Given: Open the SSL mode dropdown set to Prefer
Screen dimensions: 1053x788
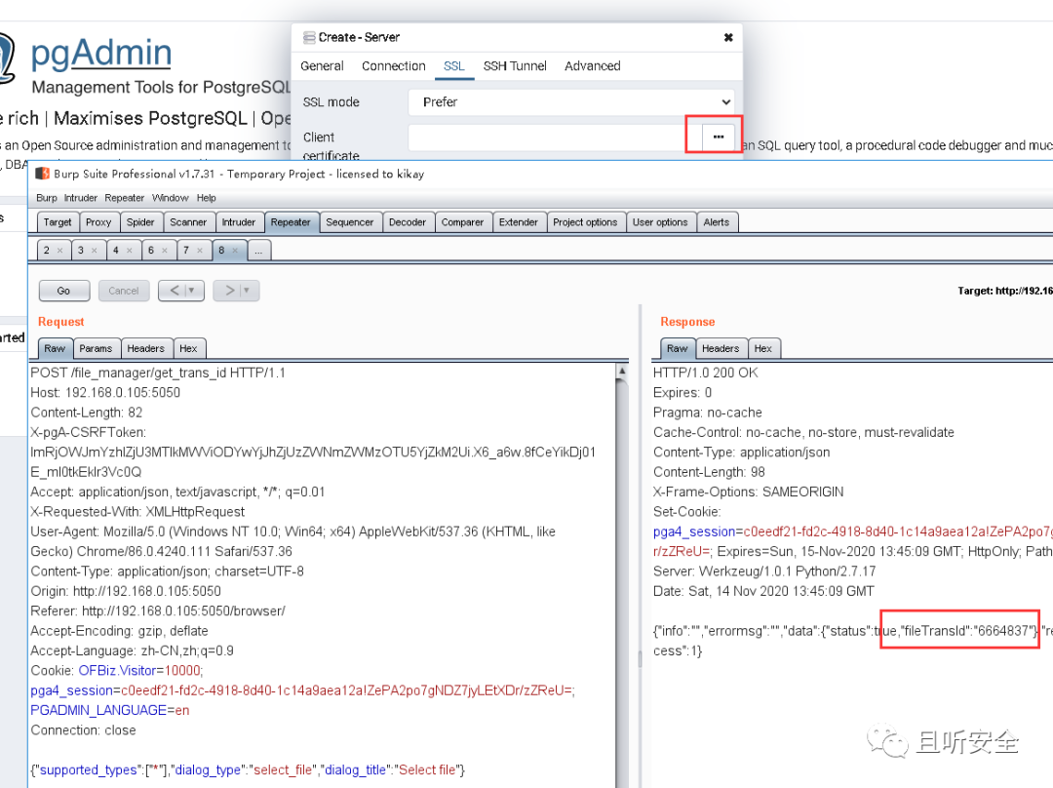Looking at the screenshot, I should coord(570,102).
